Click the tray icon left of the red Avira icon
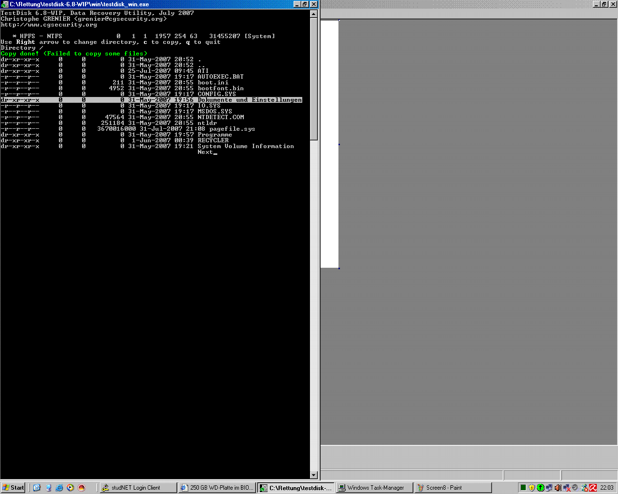This screenshot has height=494, width=618. click(x=585, y=488)
